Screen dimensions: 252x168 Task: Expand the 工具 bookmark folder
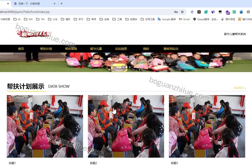(117, 19)
